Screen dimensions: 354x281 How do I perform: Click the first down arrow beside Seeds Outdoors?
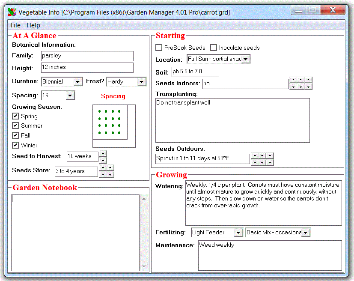point(255,162)
